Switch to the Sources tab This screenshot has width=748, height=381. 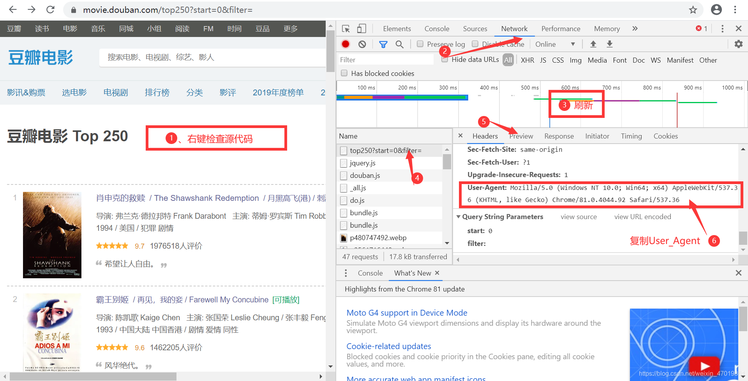(475, 29)
